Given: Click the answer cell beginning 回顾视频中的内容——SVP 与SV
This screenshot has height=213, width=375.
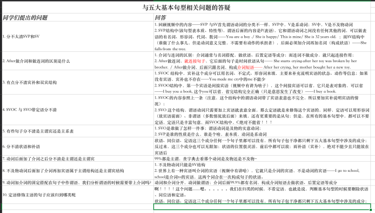Looking at the screenshot, I should [x=262, y=36].
